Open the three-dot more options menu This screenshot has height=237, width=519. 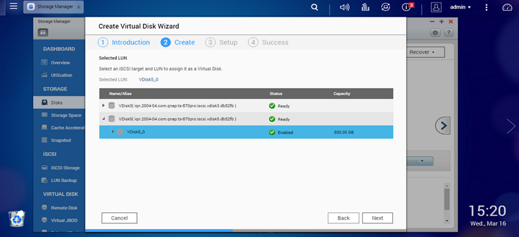coord(486,7)
